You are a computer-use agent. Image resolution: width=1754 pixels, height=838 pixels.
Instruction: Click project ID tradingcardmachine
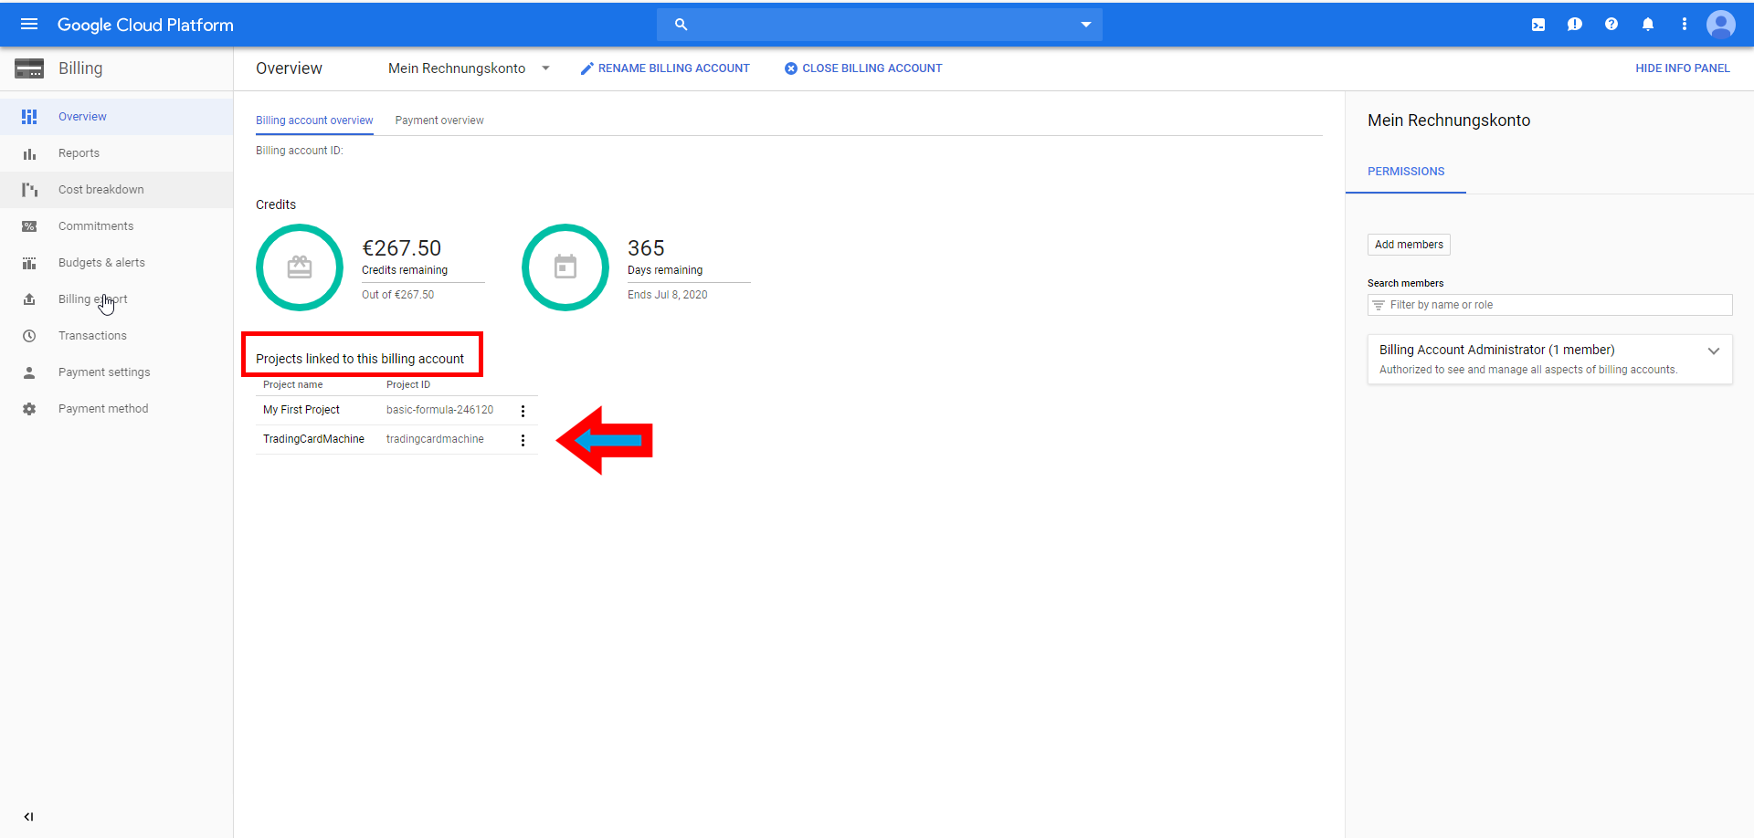coord(435,439)
